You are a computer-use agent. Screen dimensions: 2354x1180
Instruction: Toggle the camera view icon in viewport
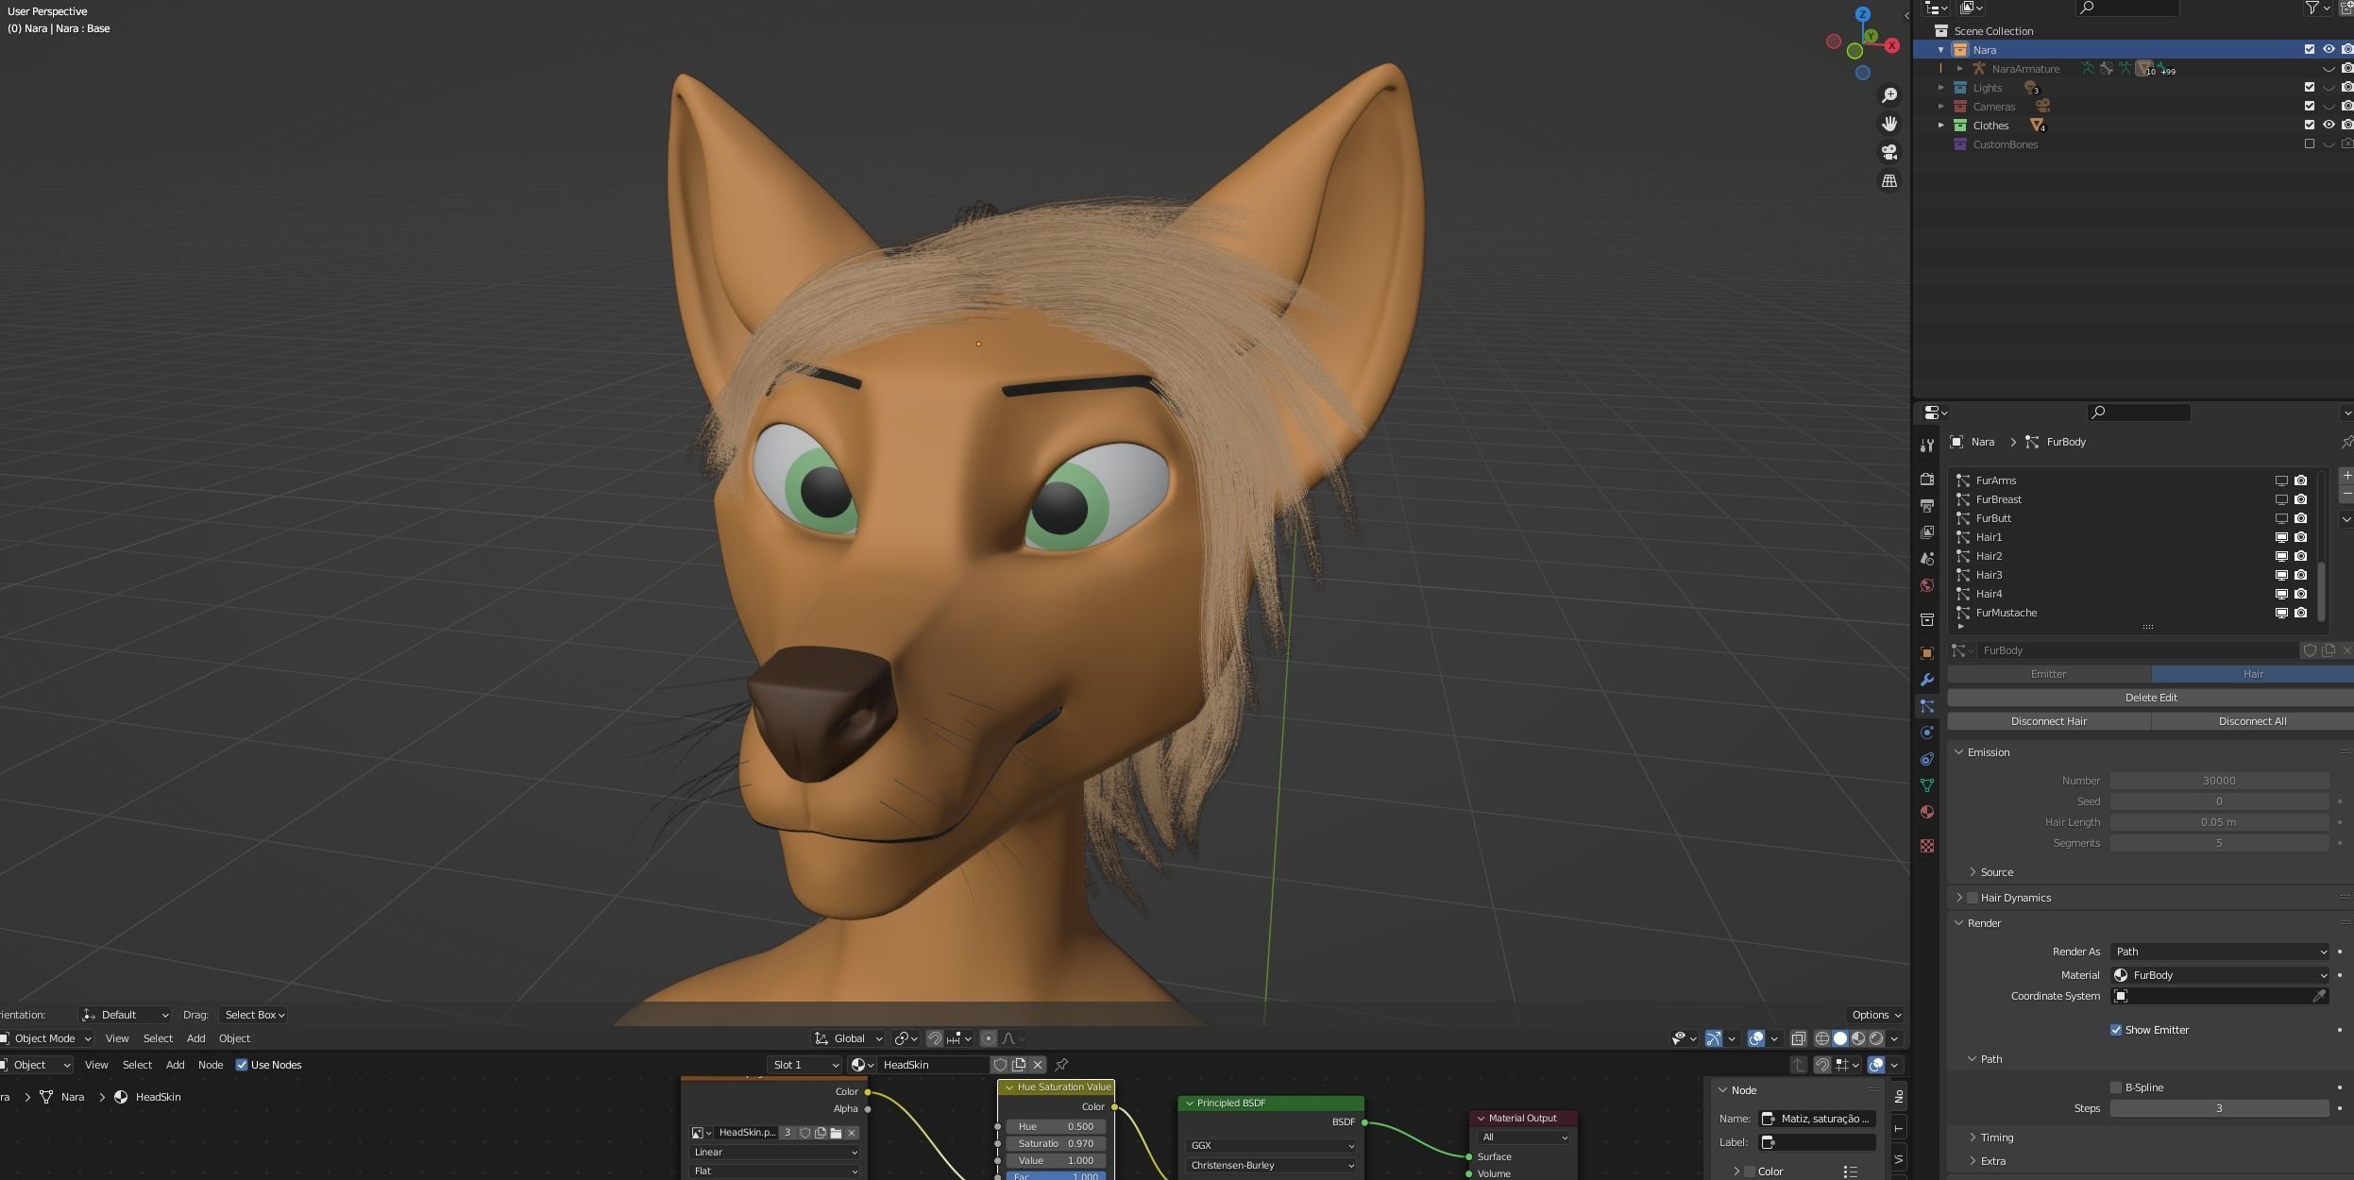[x=1888, y=152]
